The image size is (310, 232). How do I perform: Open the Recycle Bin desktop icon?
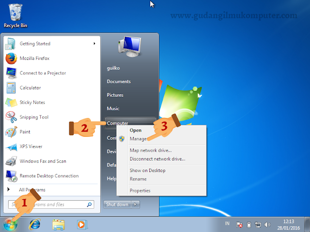tap(15, 16)
